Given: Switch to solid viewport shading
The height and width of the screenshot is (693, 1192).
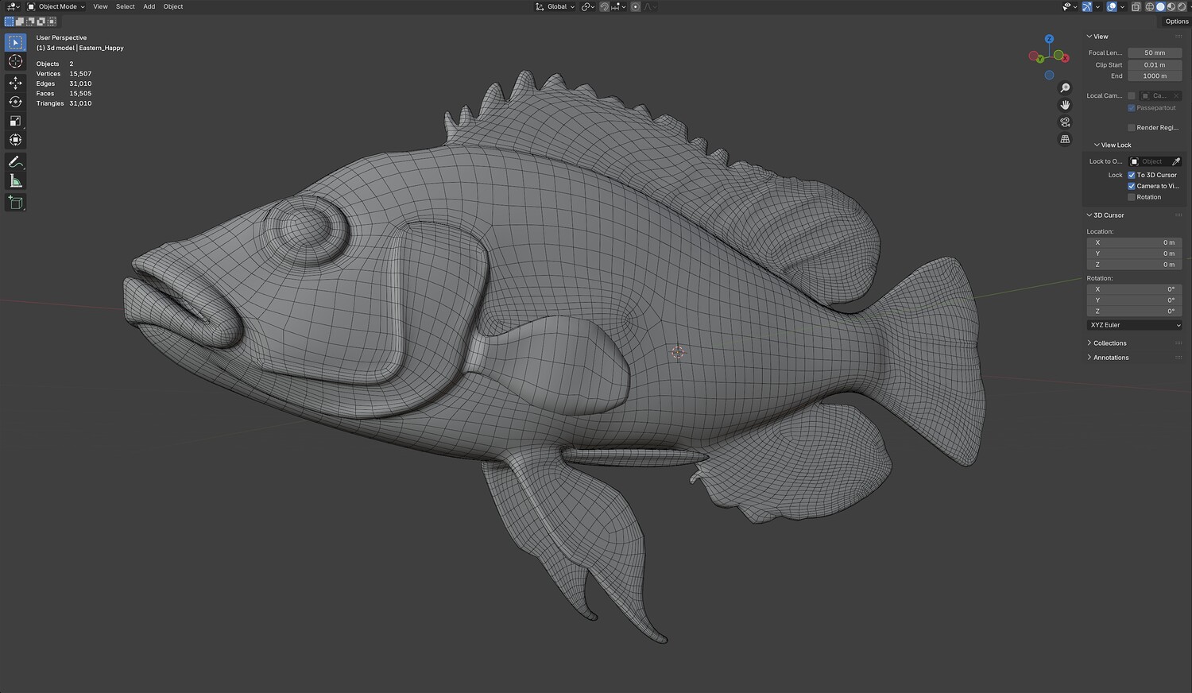Looking at the screenshot, I should pos(1160,6).
